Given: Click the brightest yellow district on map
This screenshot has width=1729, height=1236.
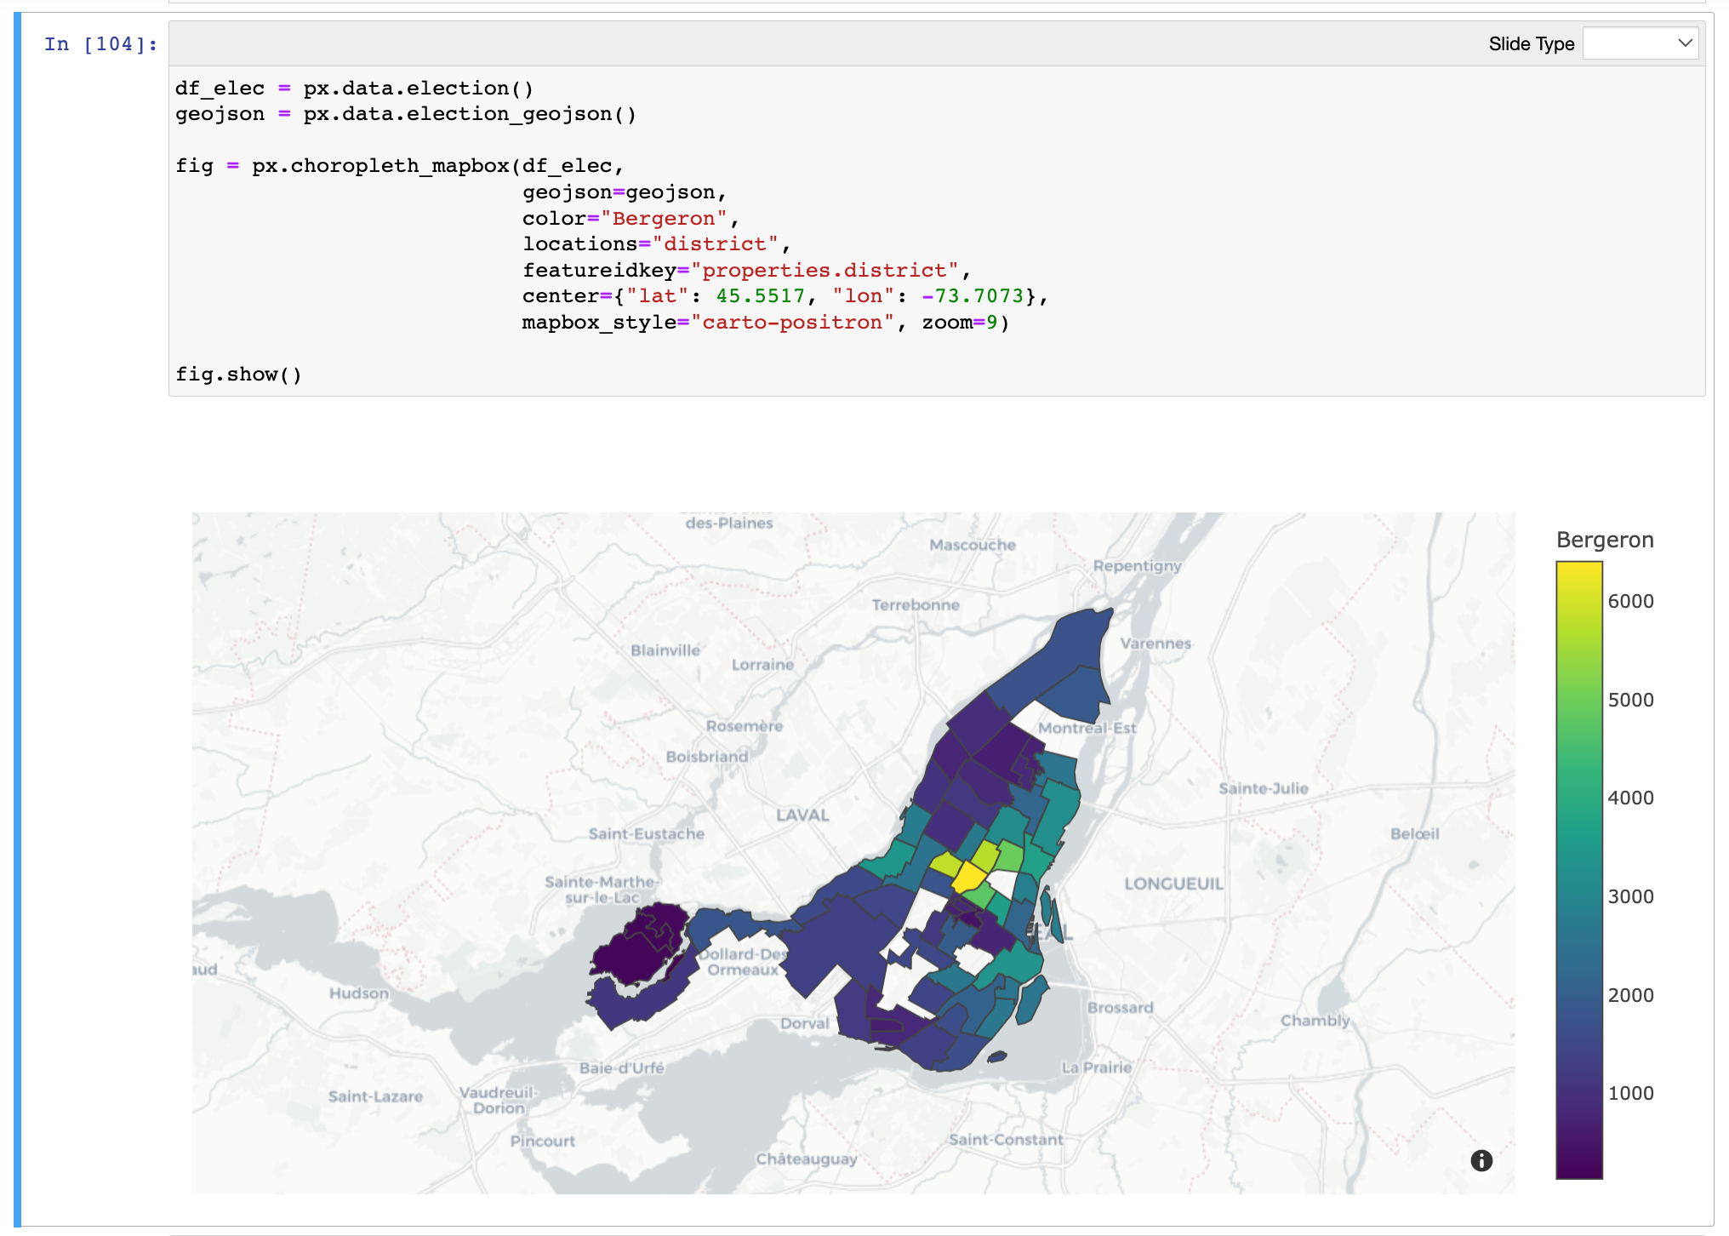Looking at the screenshot, I should (968, 876).
